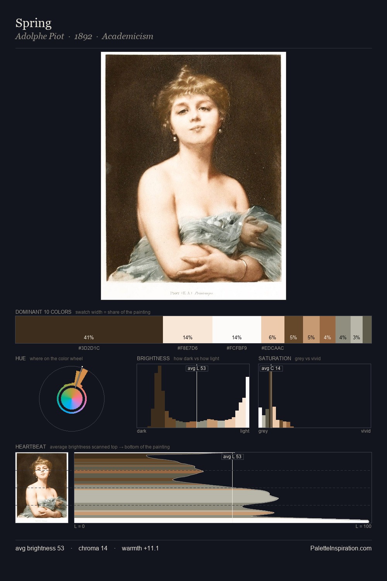Click the "HUE" section heading
387x581 pixels.
coord(21,358)
